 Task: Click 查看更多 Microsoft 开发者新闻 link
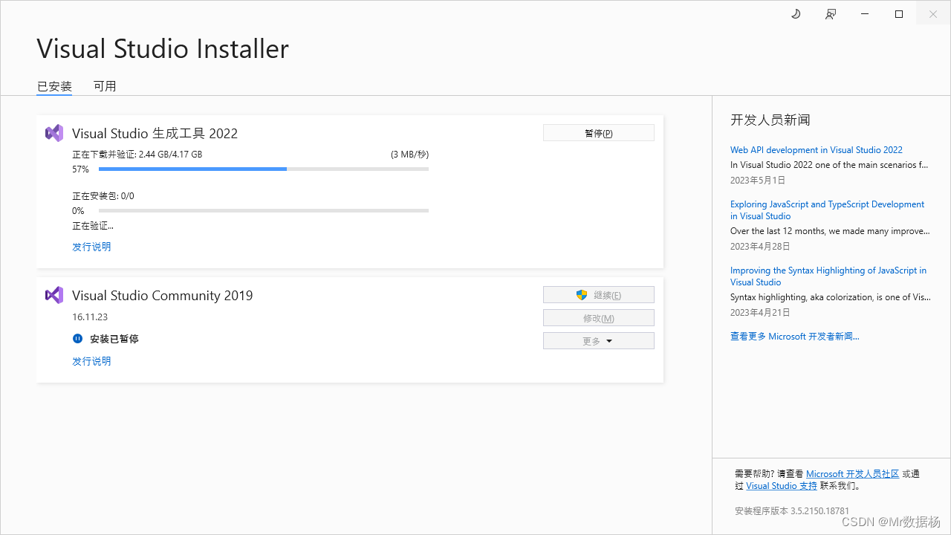(794, 336)
